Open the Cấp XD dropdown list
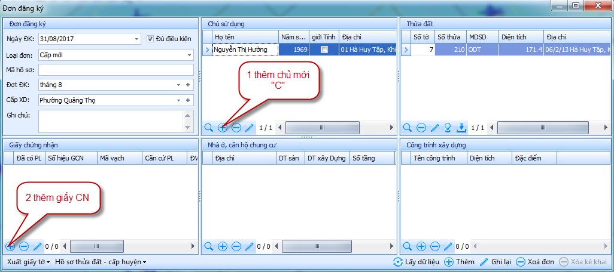Image resolution: width=614 pixels, height=272 pixels. pos(178,100)
